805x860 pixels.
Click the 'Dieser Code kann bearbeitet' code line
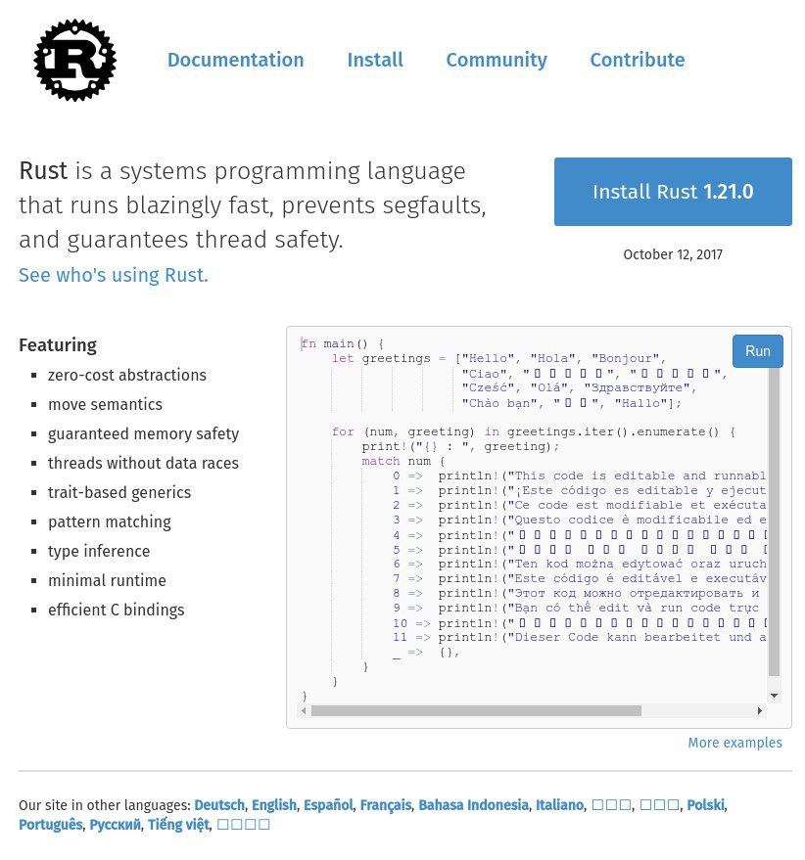click(x=580, y=637)
